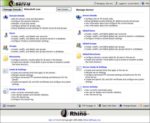The height and width of the screenshot is (123, 150).
Task: Open the Directories link
Action: click(x=15, y=56)
